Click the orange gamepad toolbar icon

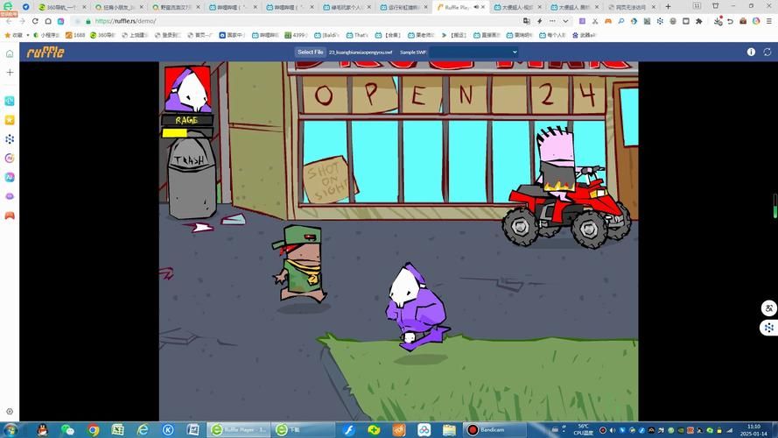[x=608, y=21]
